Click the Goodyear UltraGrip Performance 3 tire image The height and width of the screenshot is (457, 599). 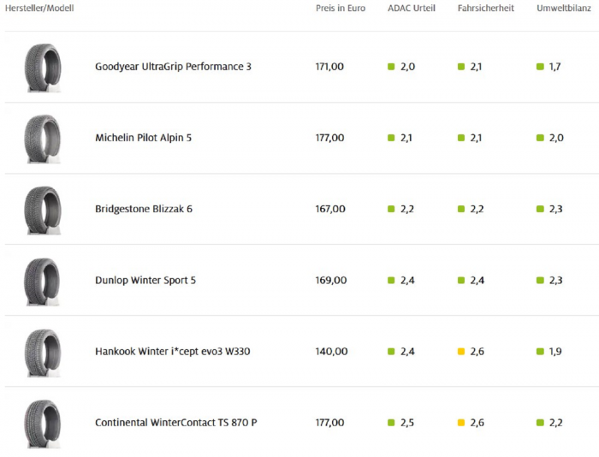[x=43, y=67]
